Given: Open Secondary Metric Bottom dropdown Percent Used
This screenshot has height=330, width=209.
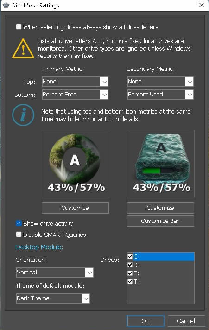Looking at the screenshot, I should click(x=160, y=95).
